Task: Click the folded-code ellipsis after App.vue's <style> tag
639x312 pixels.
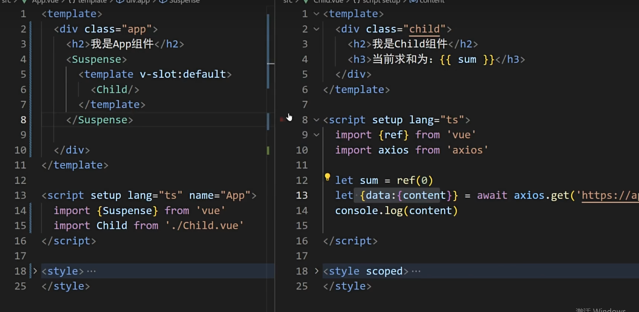Action: 91,271
